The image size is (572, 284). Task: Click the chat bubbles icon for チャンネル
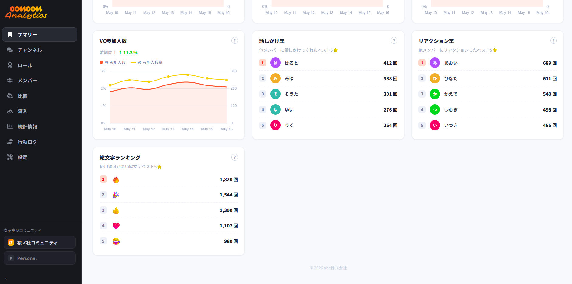pyautogui.click(x=10, y=50)
